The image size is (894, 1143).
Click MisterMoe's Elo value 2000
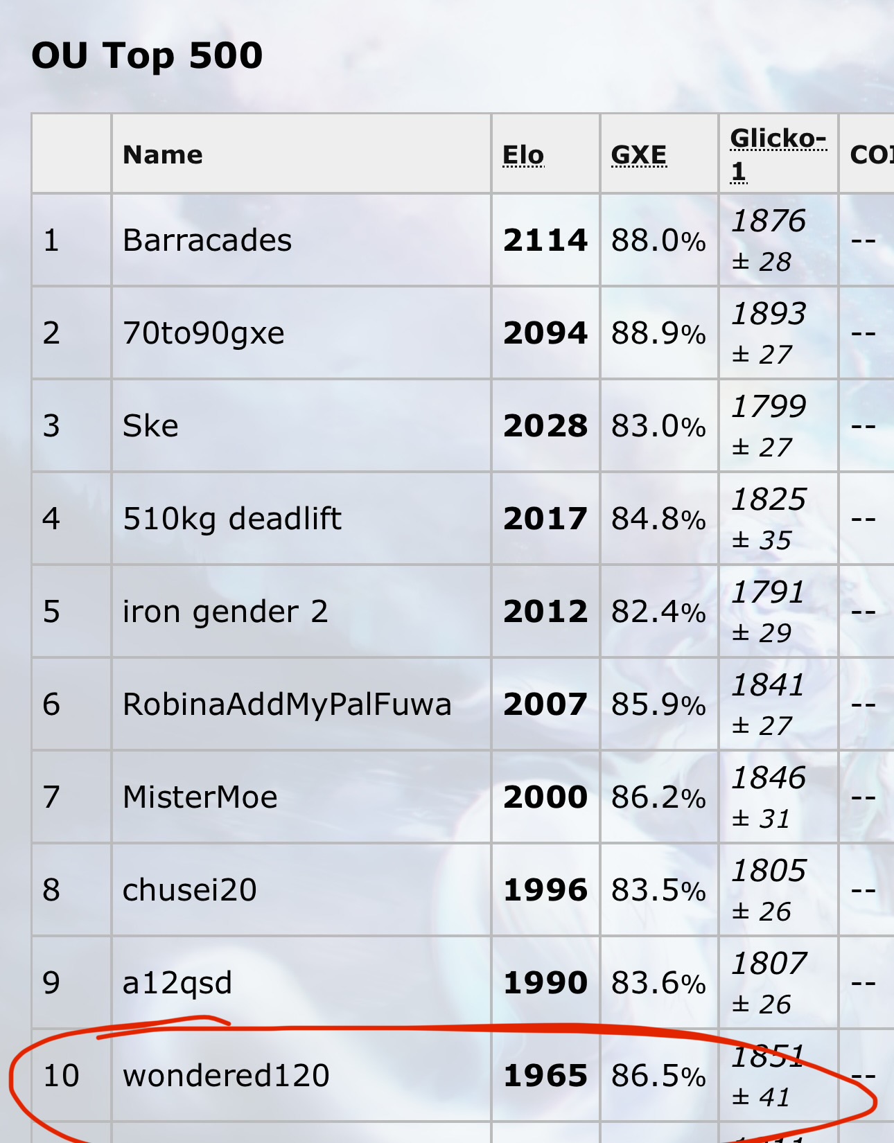545,797
